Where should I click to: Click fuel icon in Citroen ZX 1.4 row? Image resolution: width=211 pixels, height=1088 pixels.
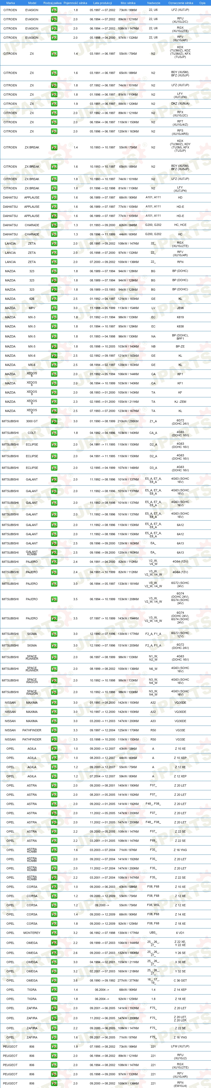(x=54, y=54)
